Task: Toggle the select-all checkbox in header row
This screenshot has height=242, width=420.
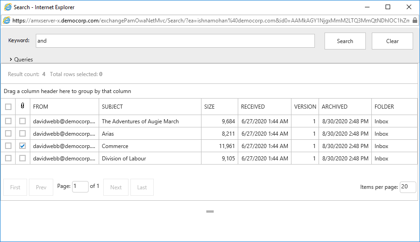Action: pos(8,107)
